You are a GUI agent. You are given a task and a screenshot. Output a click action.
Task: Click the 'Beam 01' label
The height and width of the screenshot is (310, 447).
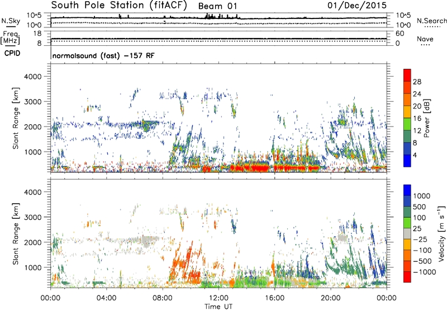(217, 6)
